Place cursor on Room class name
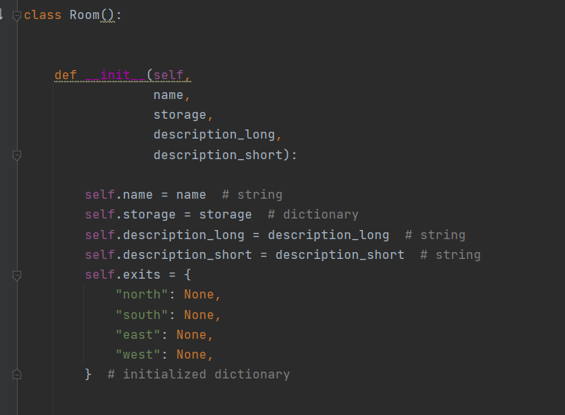This screenshot has width=565, height=415. pos(85,15)
